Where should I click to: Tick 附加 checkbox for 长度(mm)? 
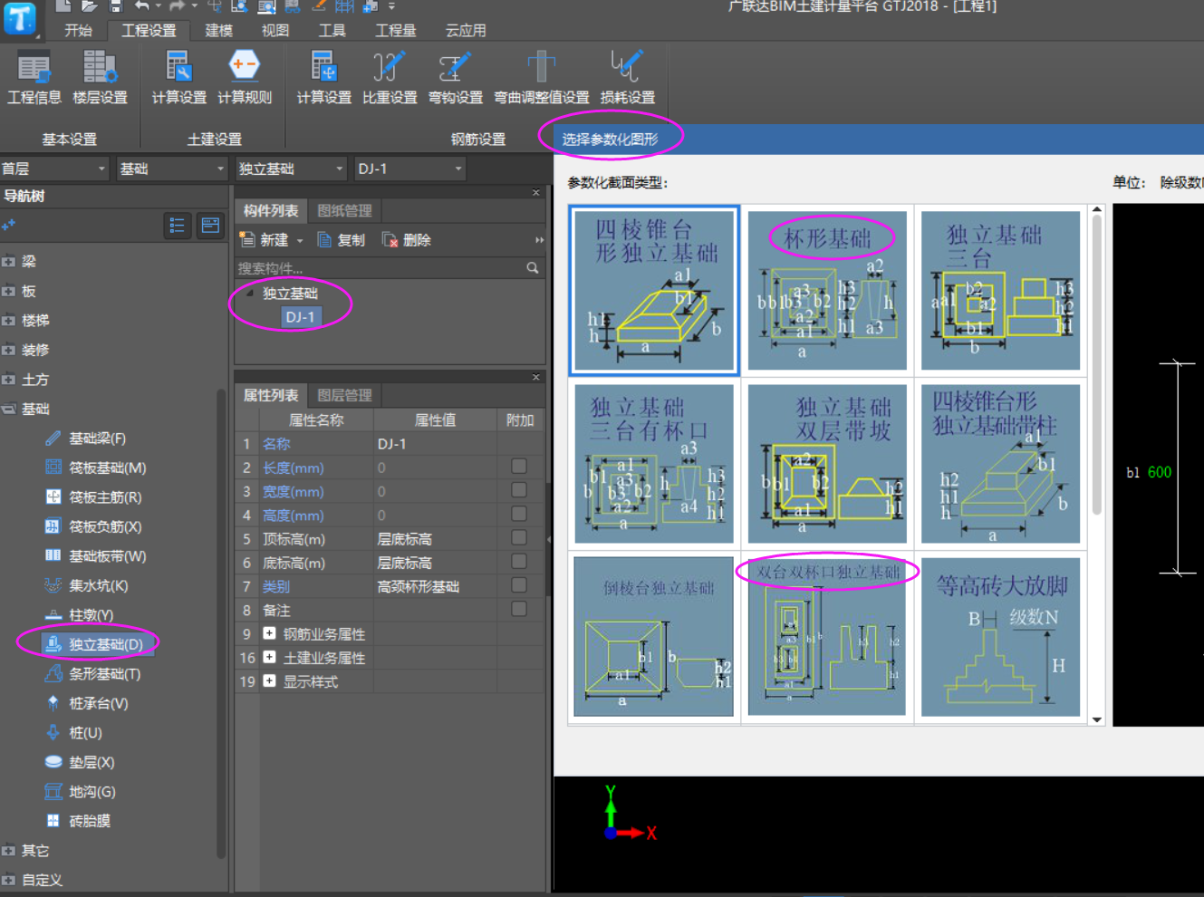519,467
